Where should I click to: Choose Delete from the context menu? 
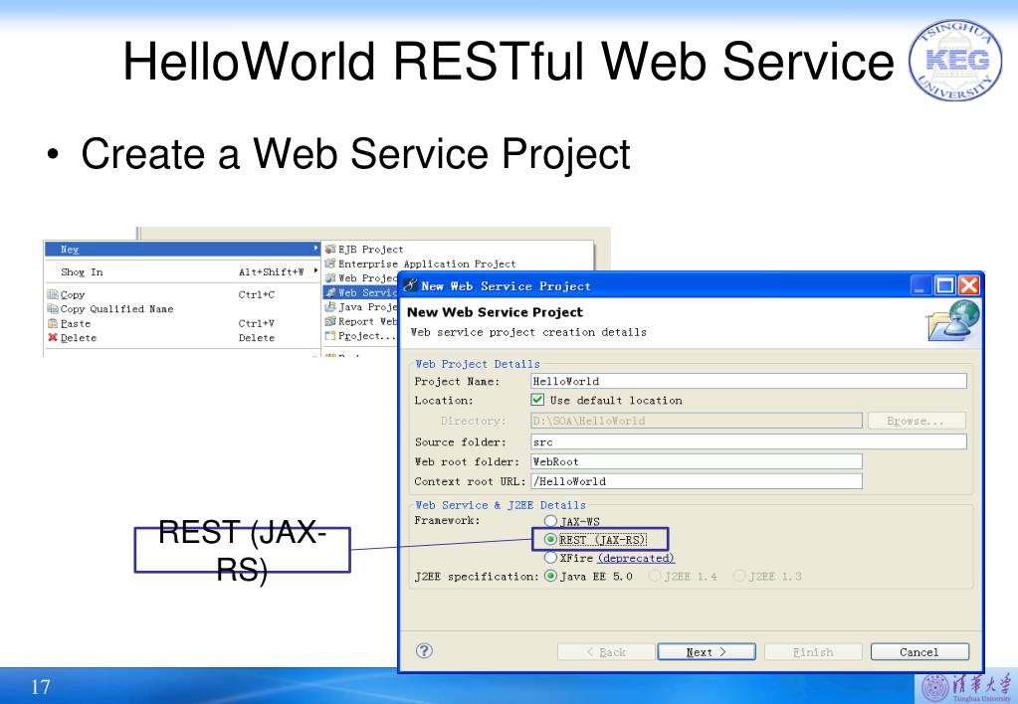click(183, 337)
